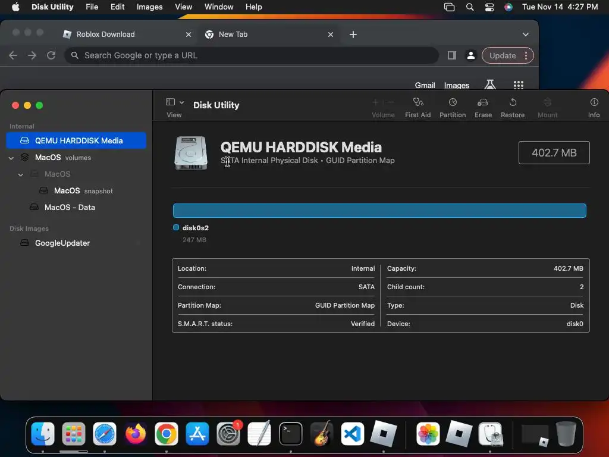
Task: Click the large hard disk drive icon
Action: pos(191,153)
